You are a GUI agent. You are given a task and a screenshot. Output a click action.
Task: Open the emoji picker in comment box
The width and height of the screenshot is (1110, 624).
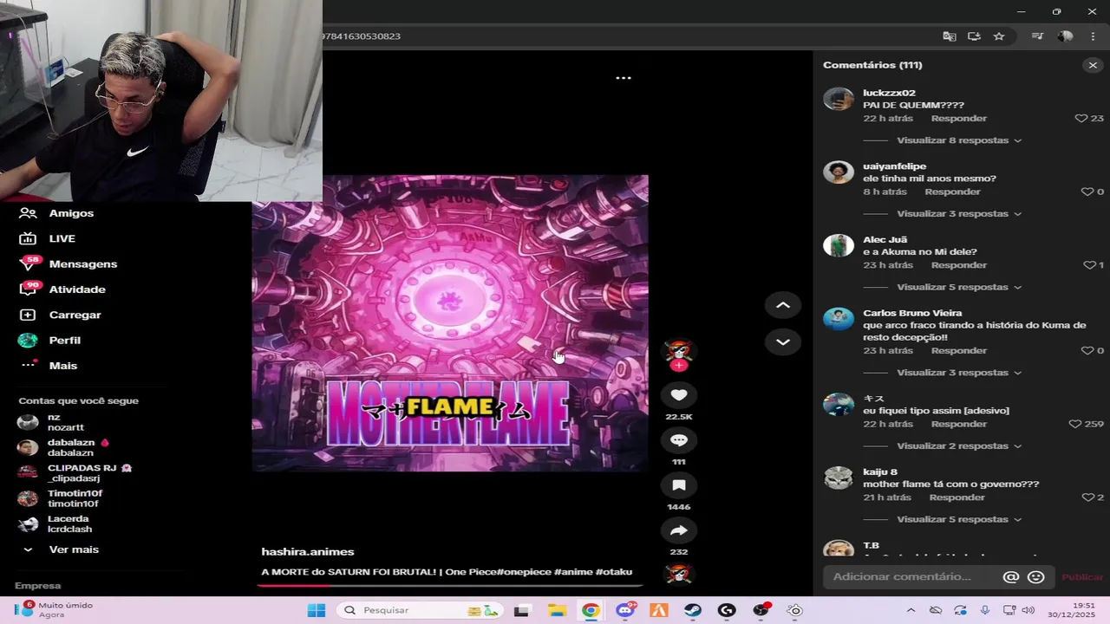pos(1035,577)
